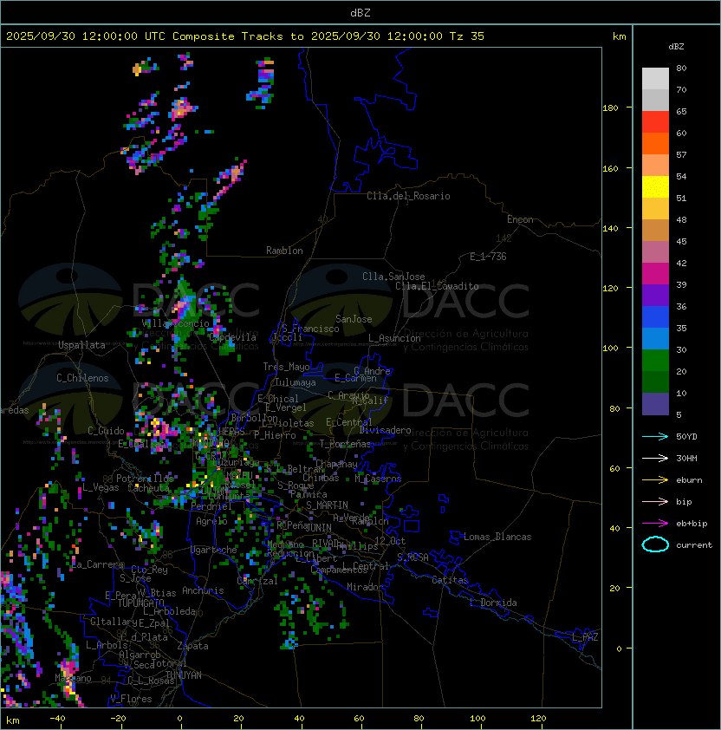
Task: Pick the magenta swatch between 42 and 39
Action: [x=655, y=274]
